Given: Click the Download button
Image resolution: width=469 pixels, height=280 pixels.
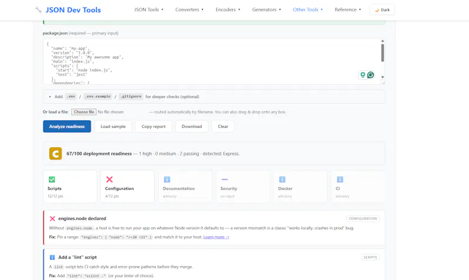Looking at the screenshot, I should pos(192,126).
